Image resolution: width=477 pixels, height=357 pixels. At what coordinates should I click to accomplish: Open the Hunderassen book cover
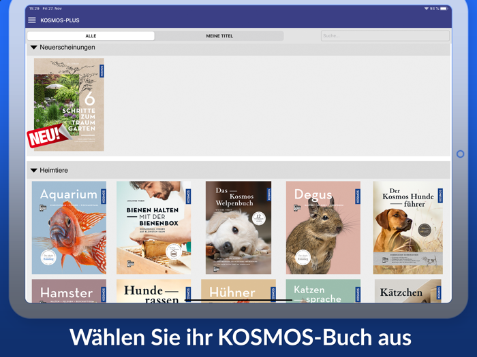pyautogui.click(x=153, y=291)
